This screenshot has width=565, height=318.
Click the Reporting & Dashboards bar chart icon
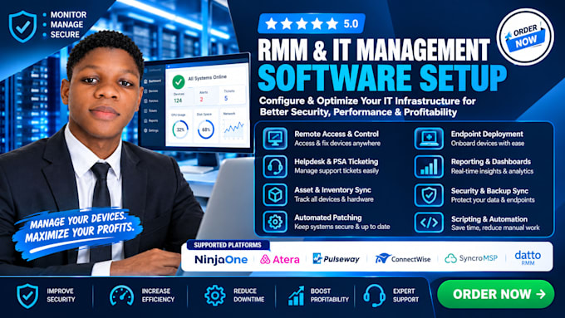(x=429, y=166)
